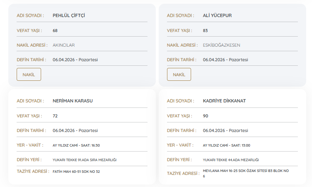The width and height of the screenshot is (312, 187).
Task: Click Kadriye Dikkanat's age value 90
Action: (205, 116)
